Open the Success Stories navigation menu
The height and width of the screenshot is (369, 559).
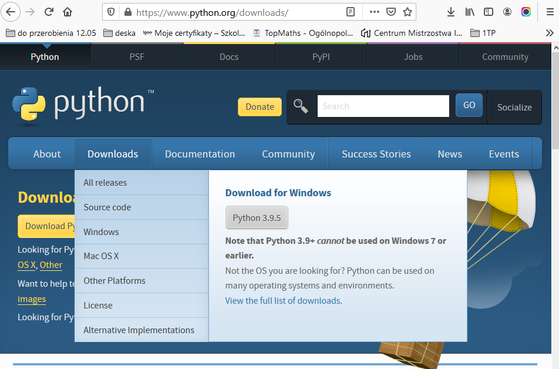(376, 154)
